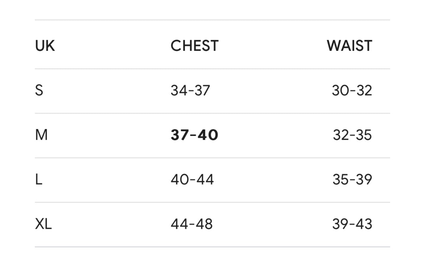Click the bold 37-40 chest value

tap(194, 135)
